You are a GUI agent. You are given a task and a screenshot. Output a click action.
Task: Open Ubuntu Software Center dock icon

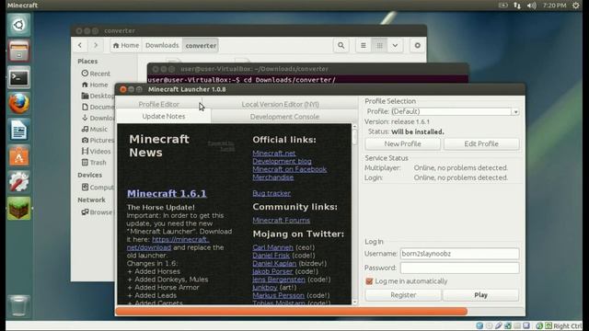(18, 156)
